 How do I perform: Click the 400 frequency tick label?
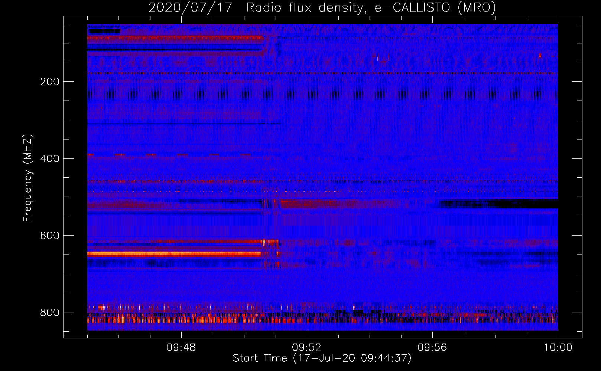[x=50, y=159]
